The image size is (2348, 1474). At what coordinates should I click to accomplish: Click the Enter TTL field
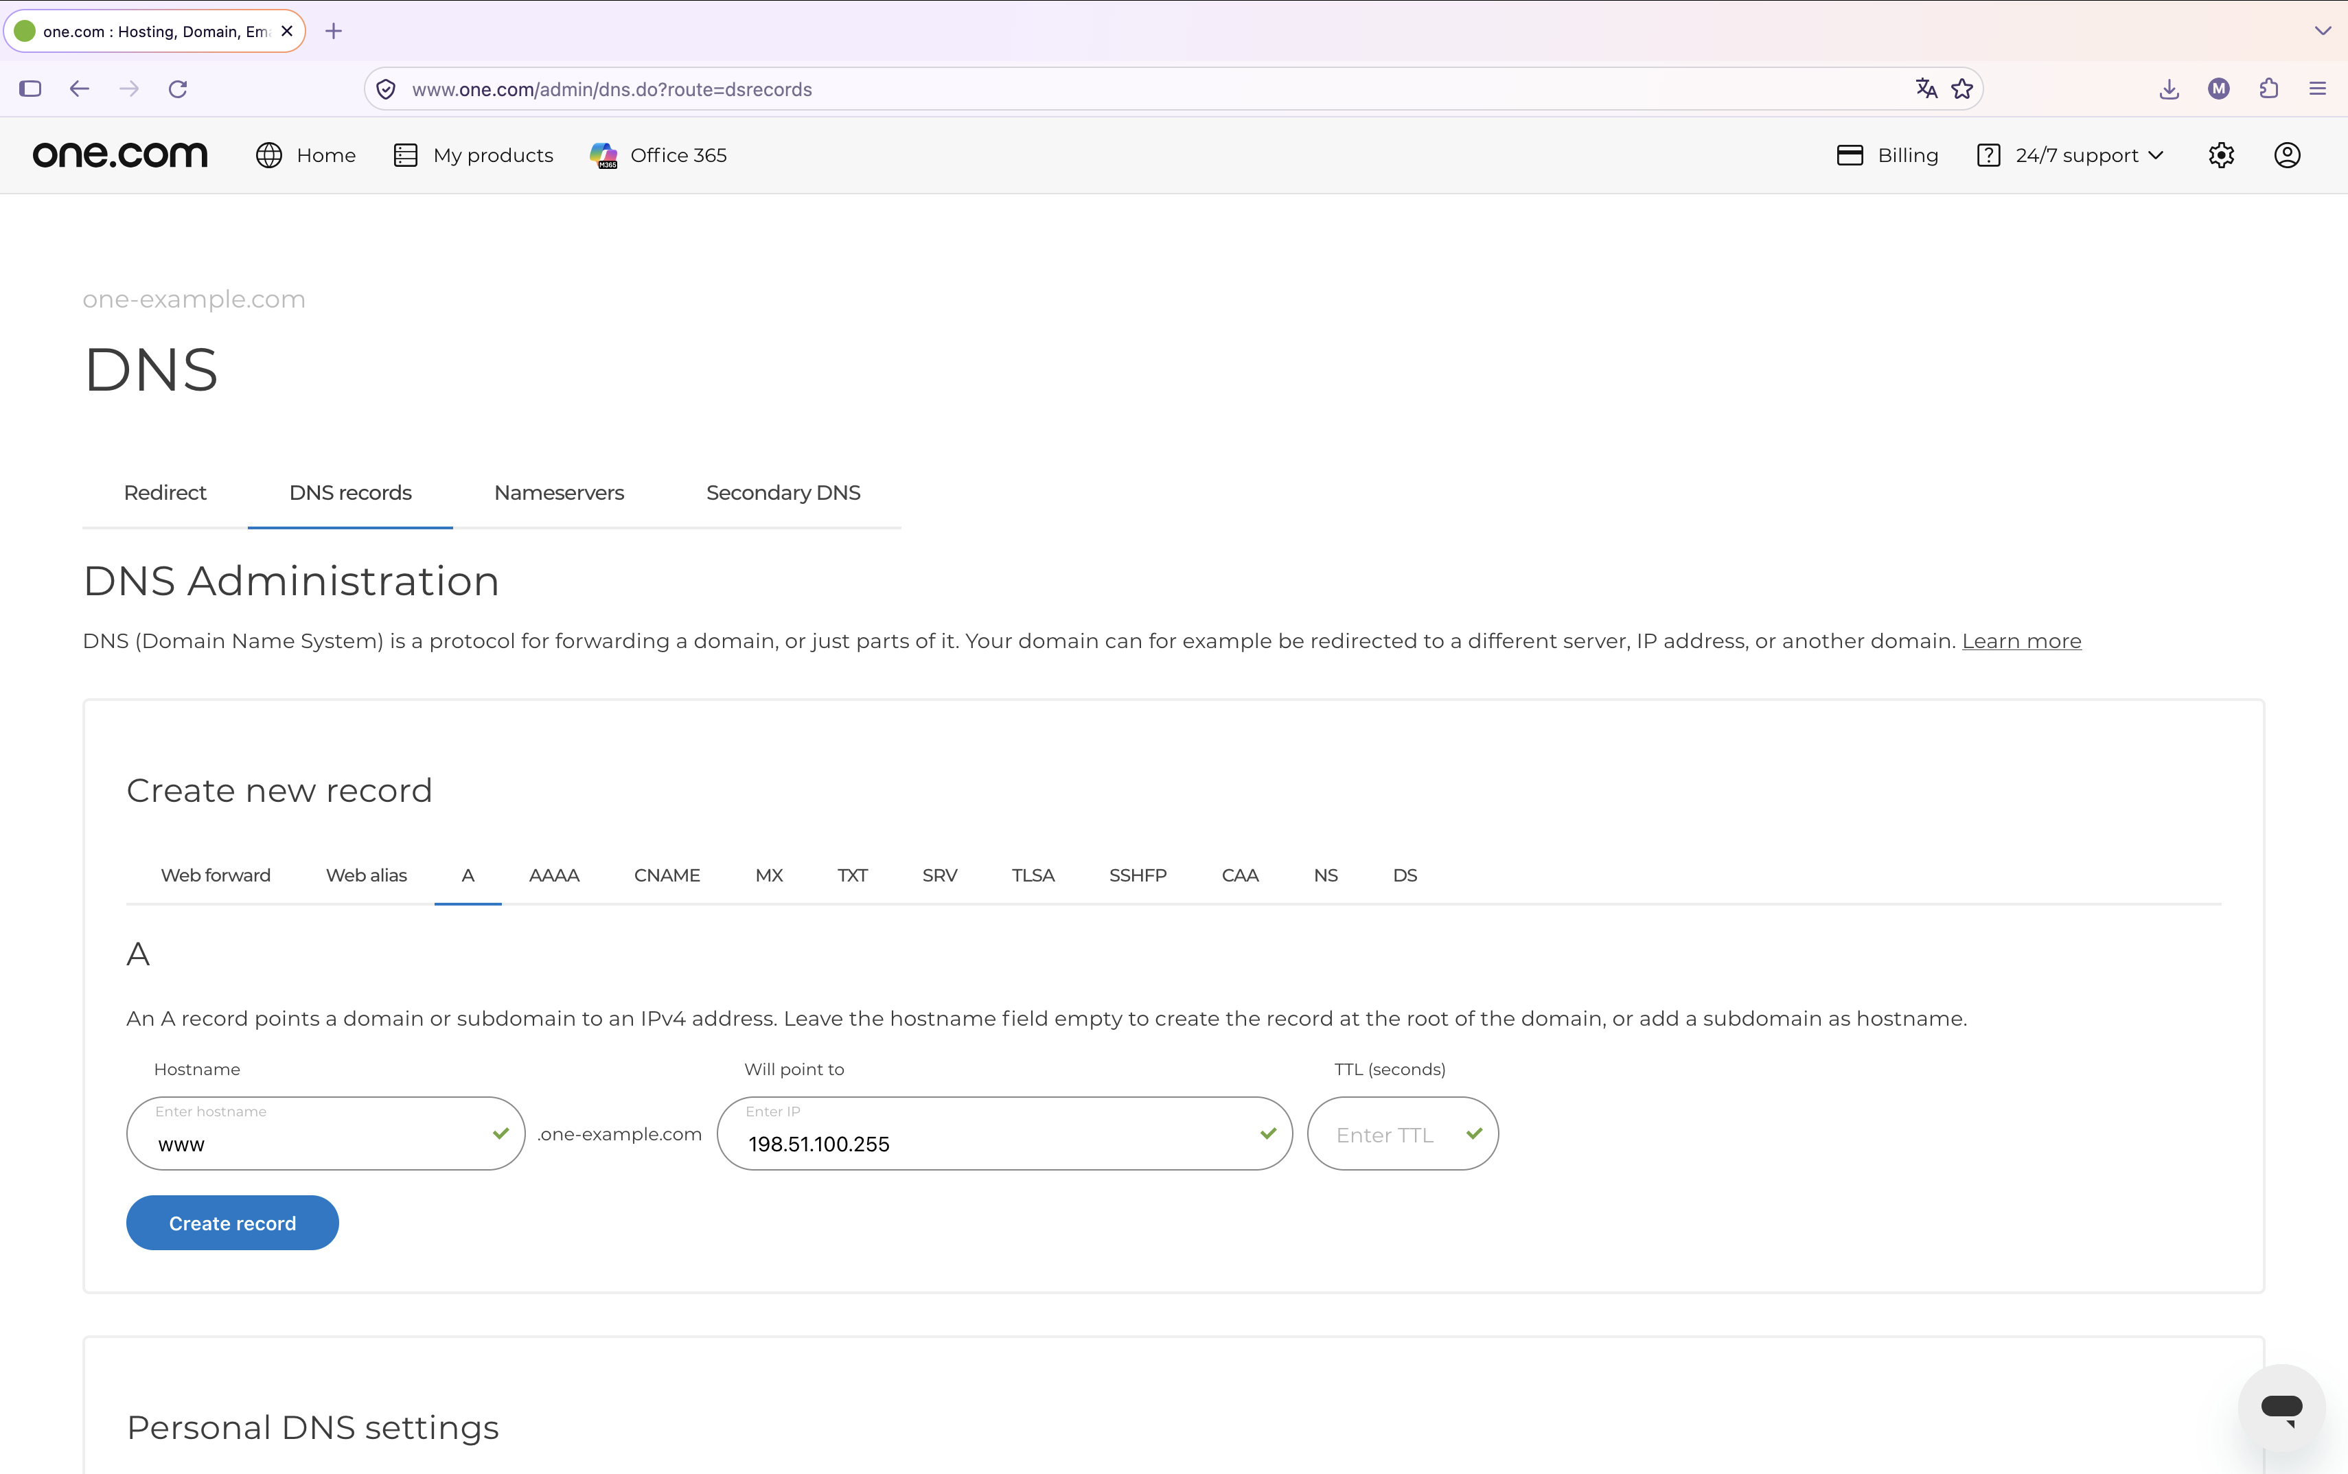[x=1403, y=1133]
